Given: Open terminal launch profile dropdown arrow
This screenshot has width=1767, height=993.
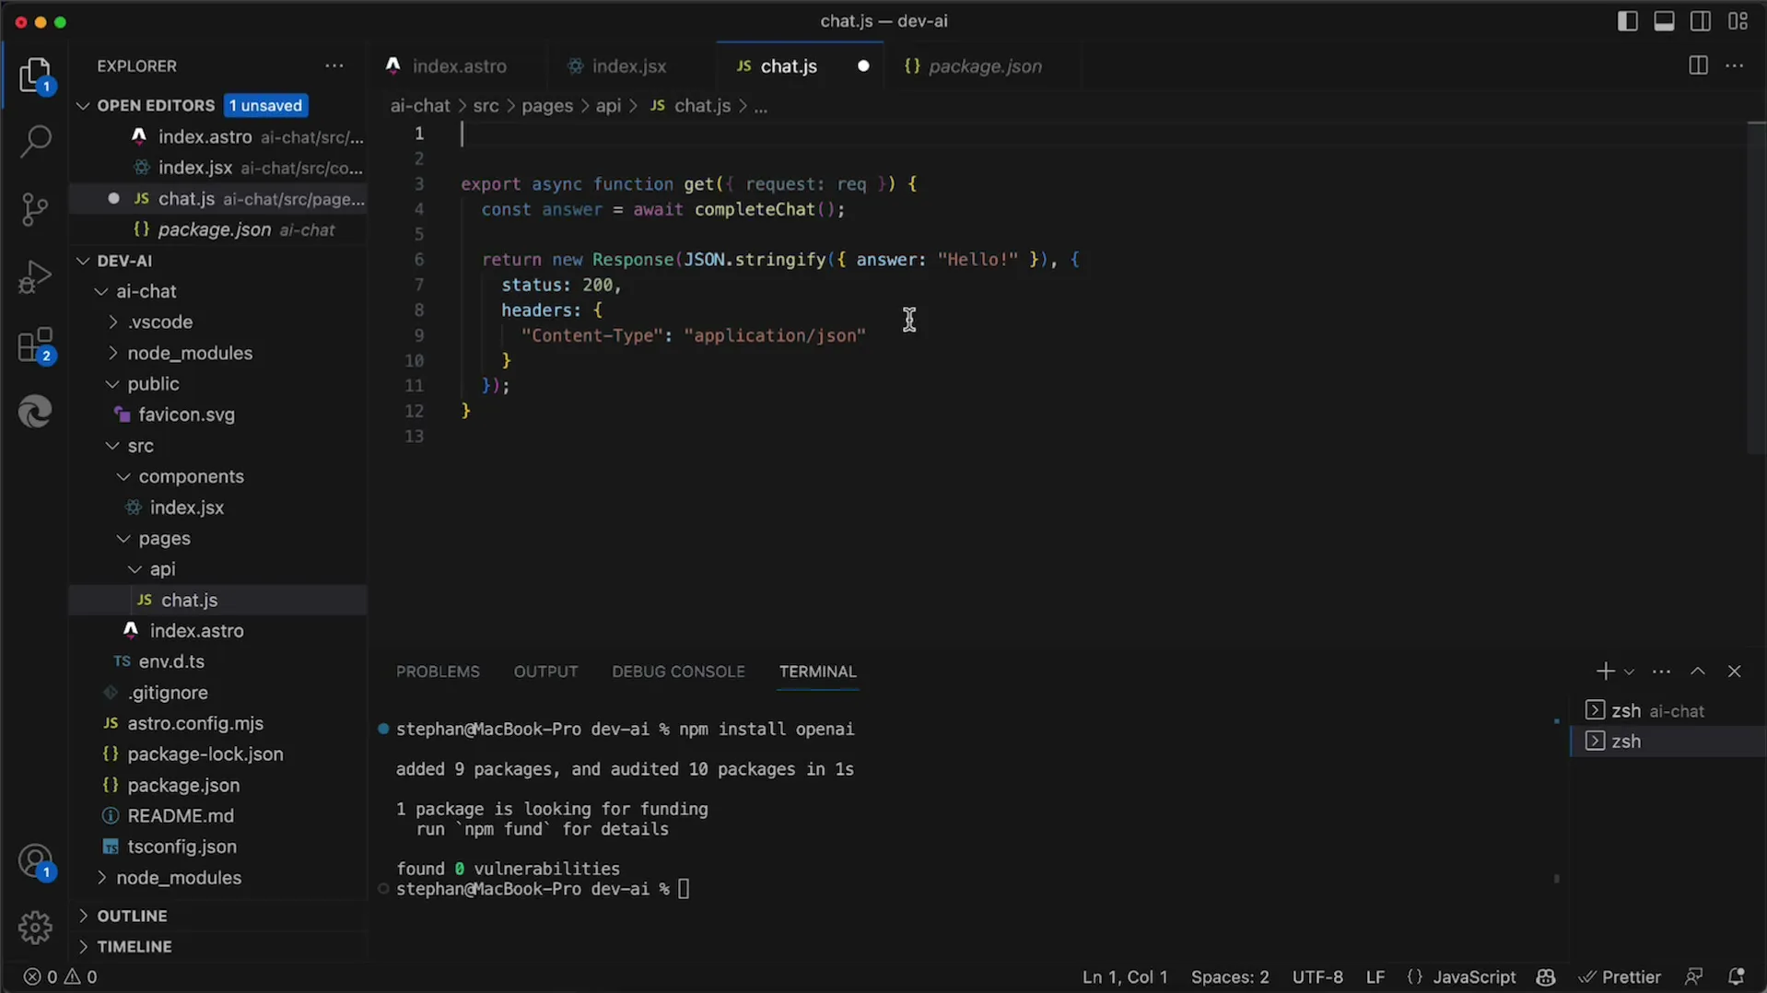Looking at the screenshot, I should (x=1629, y=672).
